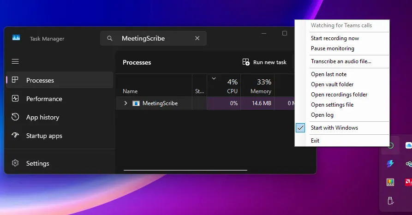Screen dimensions: 412x215
Task: Expand the MeetingScribe process row
Action: click(x=125, y=103)
